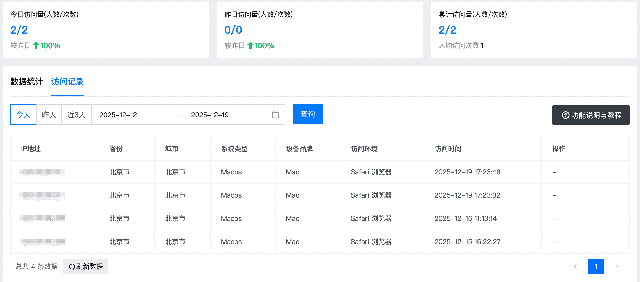This screenshot has width=640, height=282.
Task: Click start date field 2025-12-12
Action: tap(118, 115)
